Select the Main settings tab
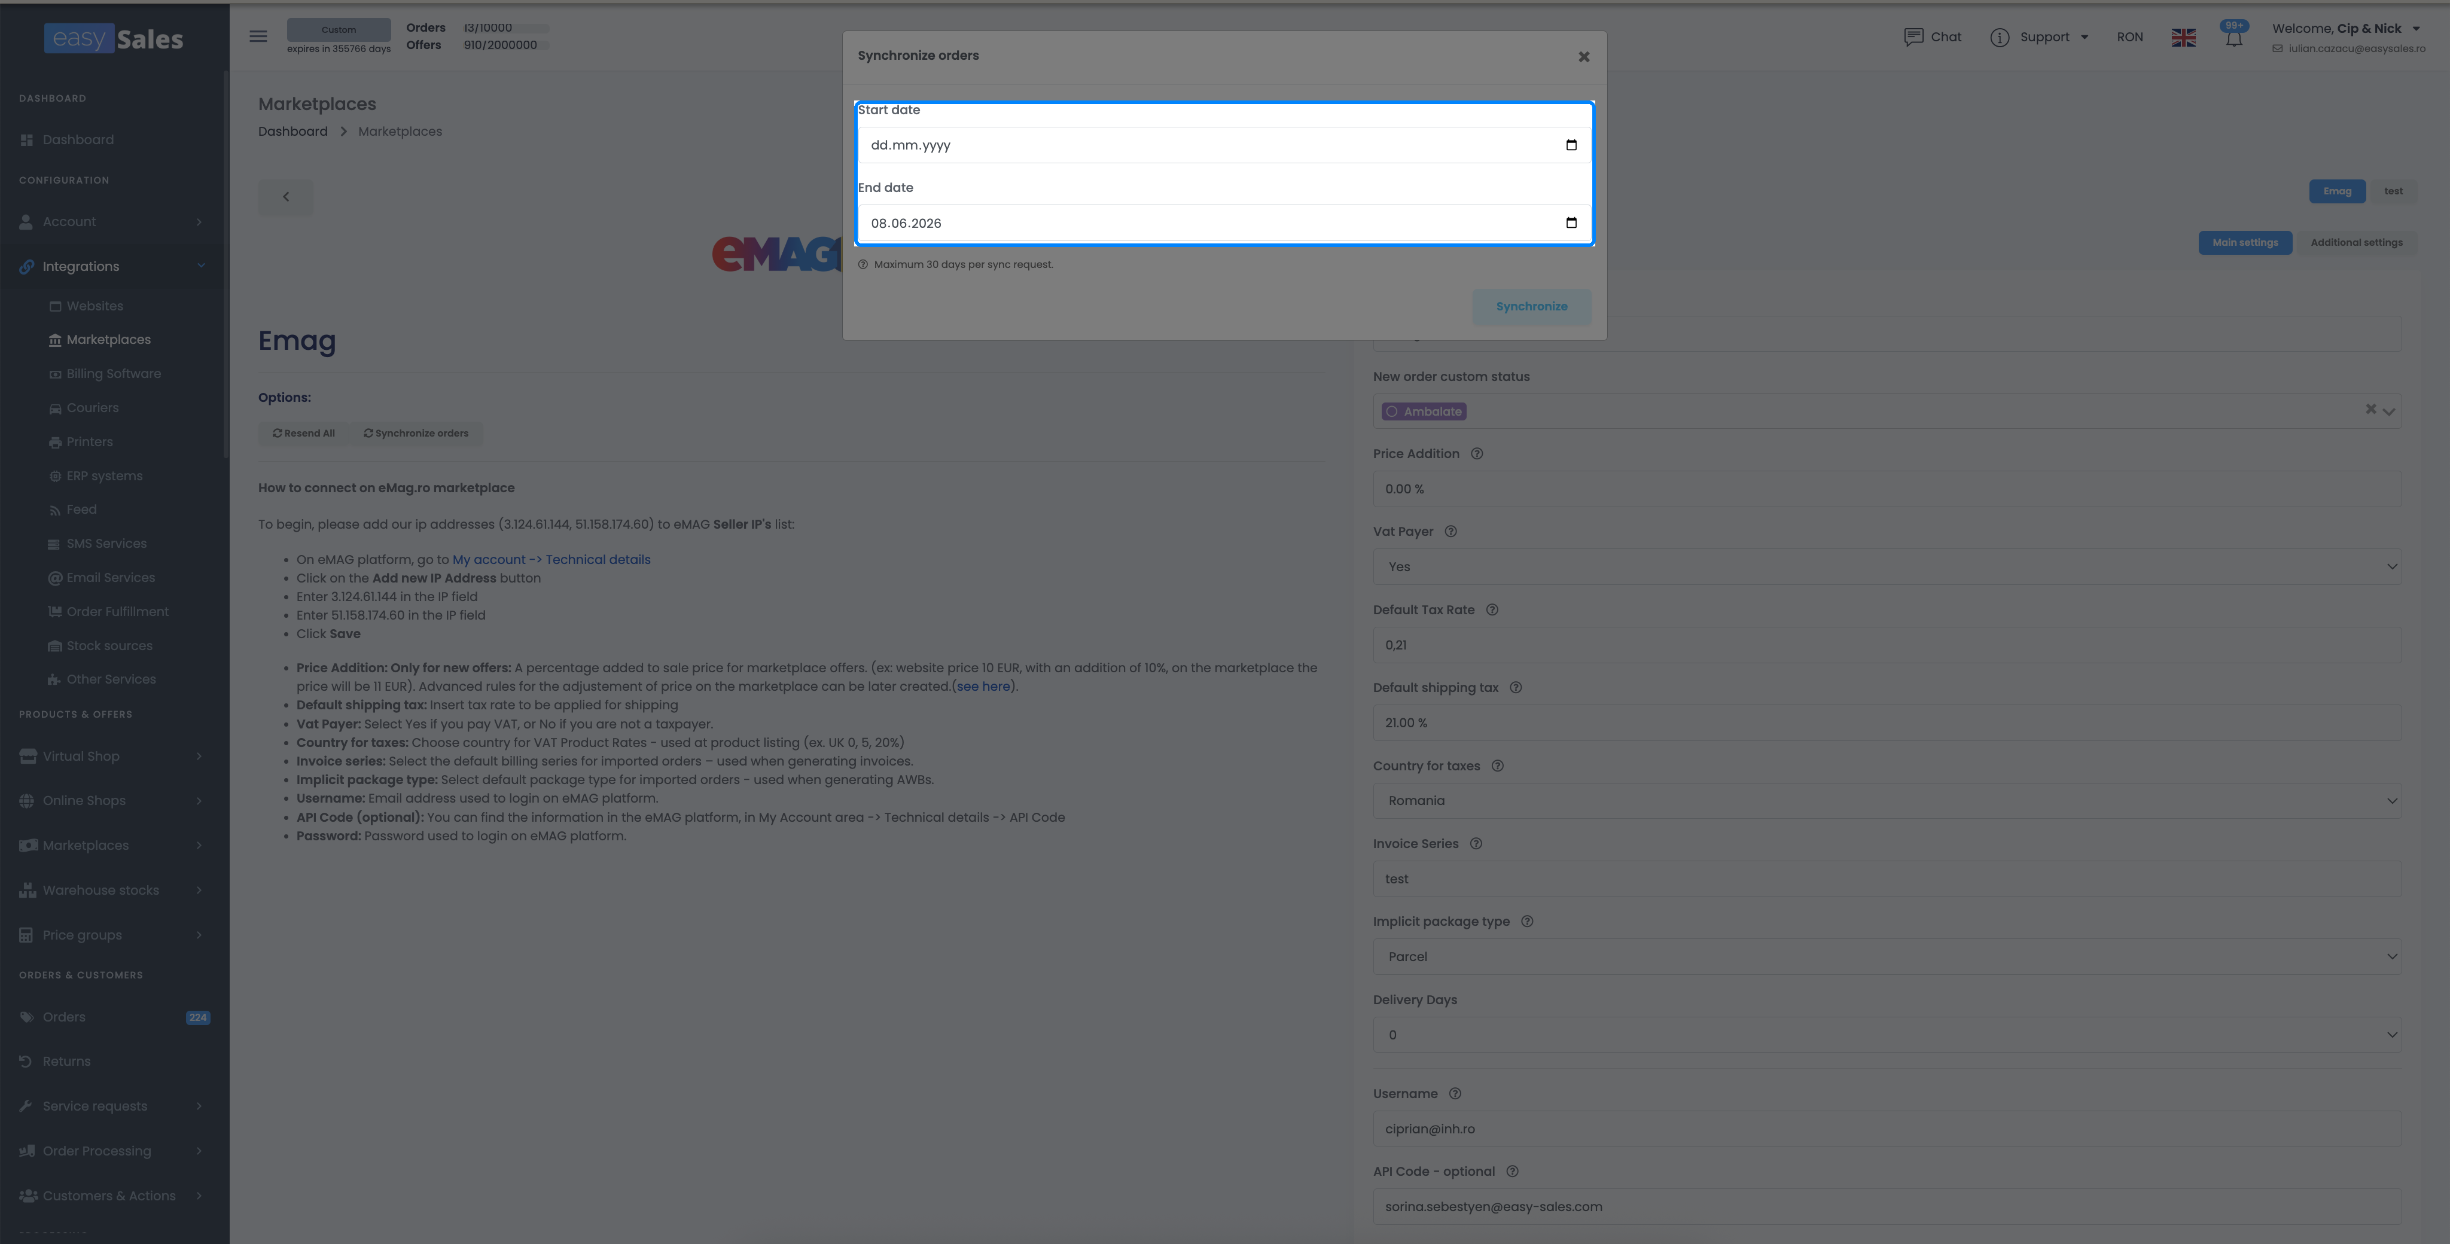The height and width of the screenshot is (1244, 2450). pos(2245,243)
